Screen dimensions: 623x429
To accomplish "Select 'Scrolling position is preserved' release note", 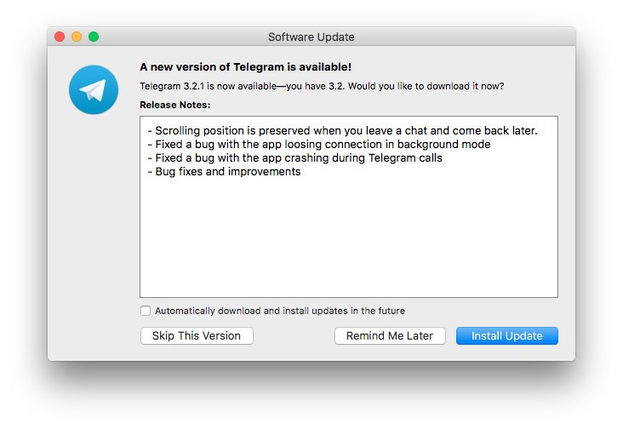I will 342,131.
